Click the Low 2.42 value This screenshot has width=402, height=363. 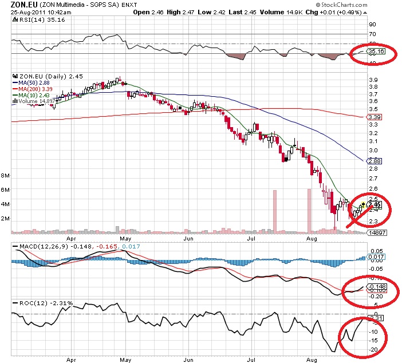(211, 12)
